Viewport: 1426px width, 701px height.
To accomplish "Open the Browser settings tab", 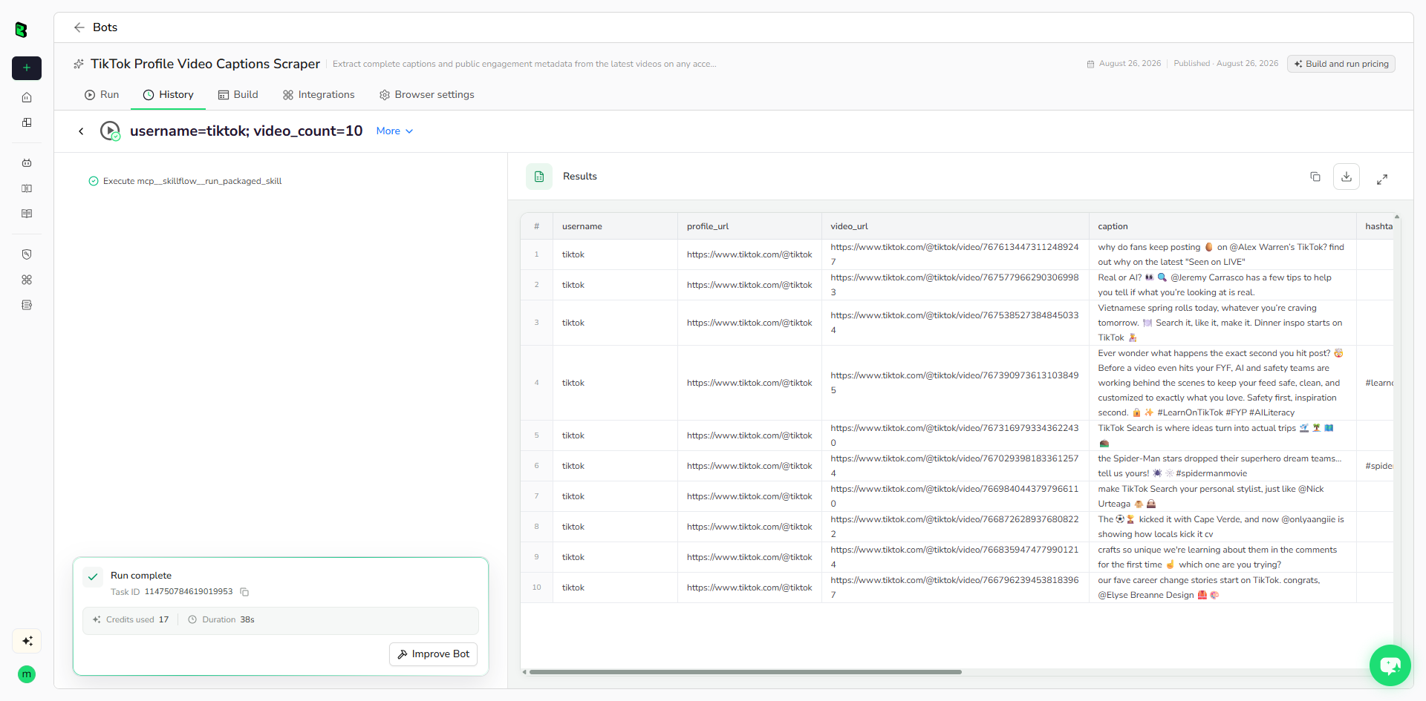I will [427, 95].
